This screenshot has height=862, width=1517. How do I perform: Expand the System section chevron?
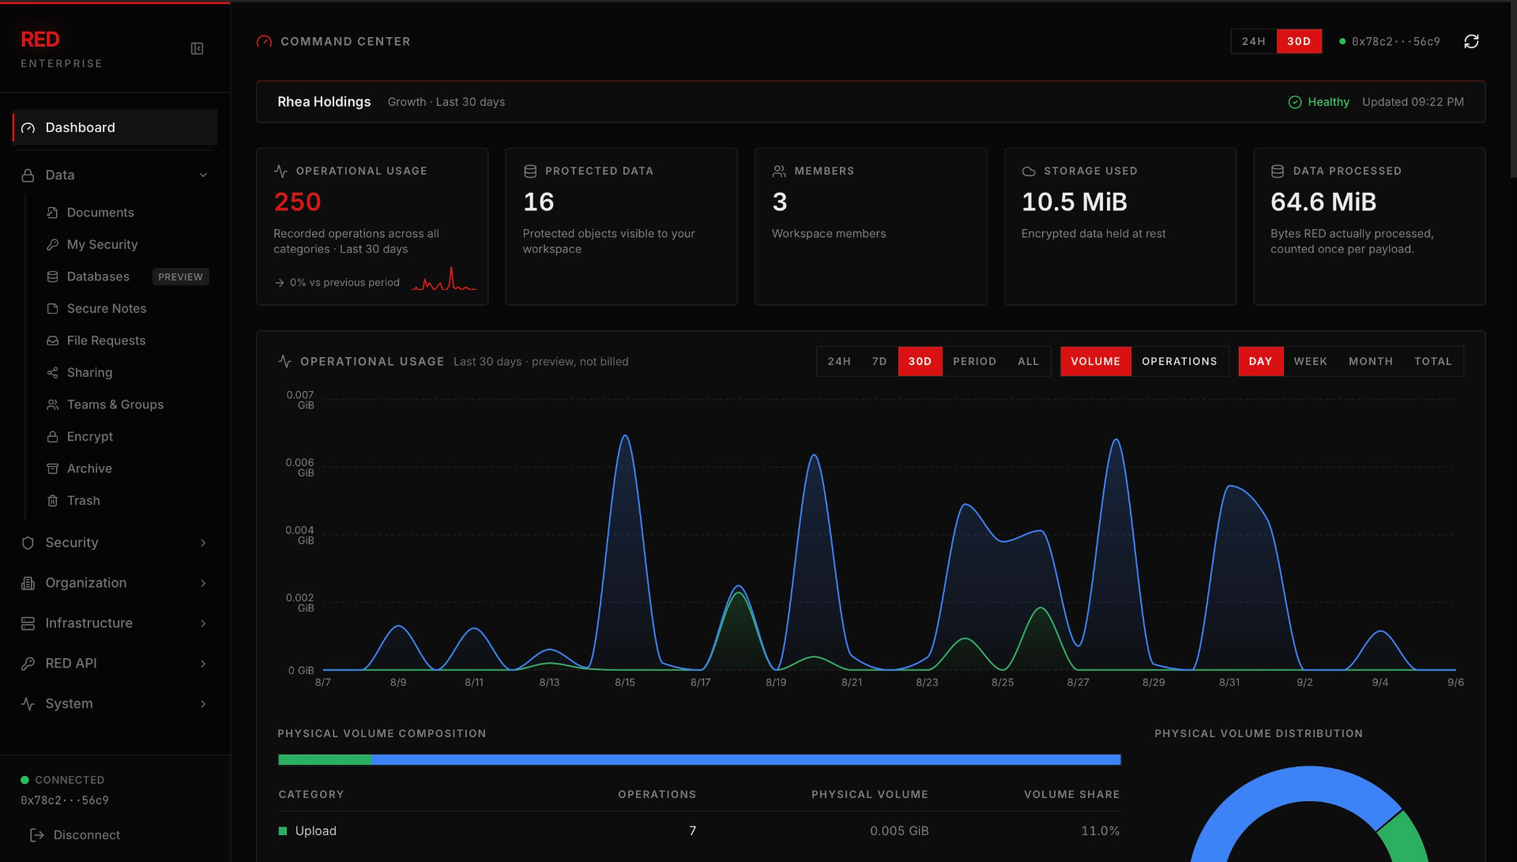pyautogui.click(x=203, y=704)
